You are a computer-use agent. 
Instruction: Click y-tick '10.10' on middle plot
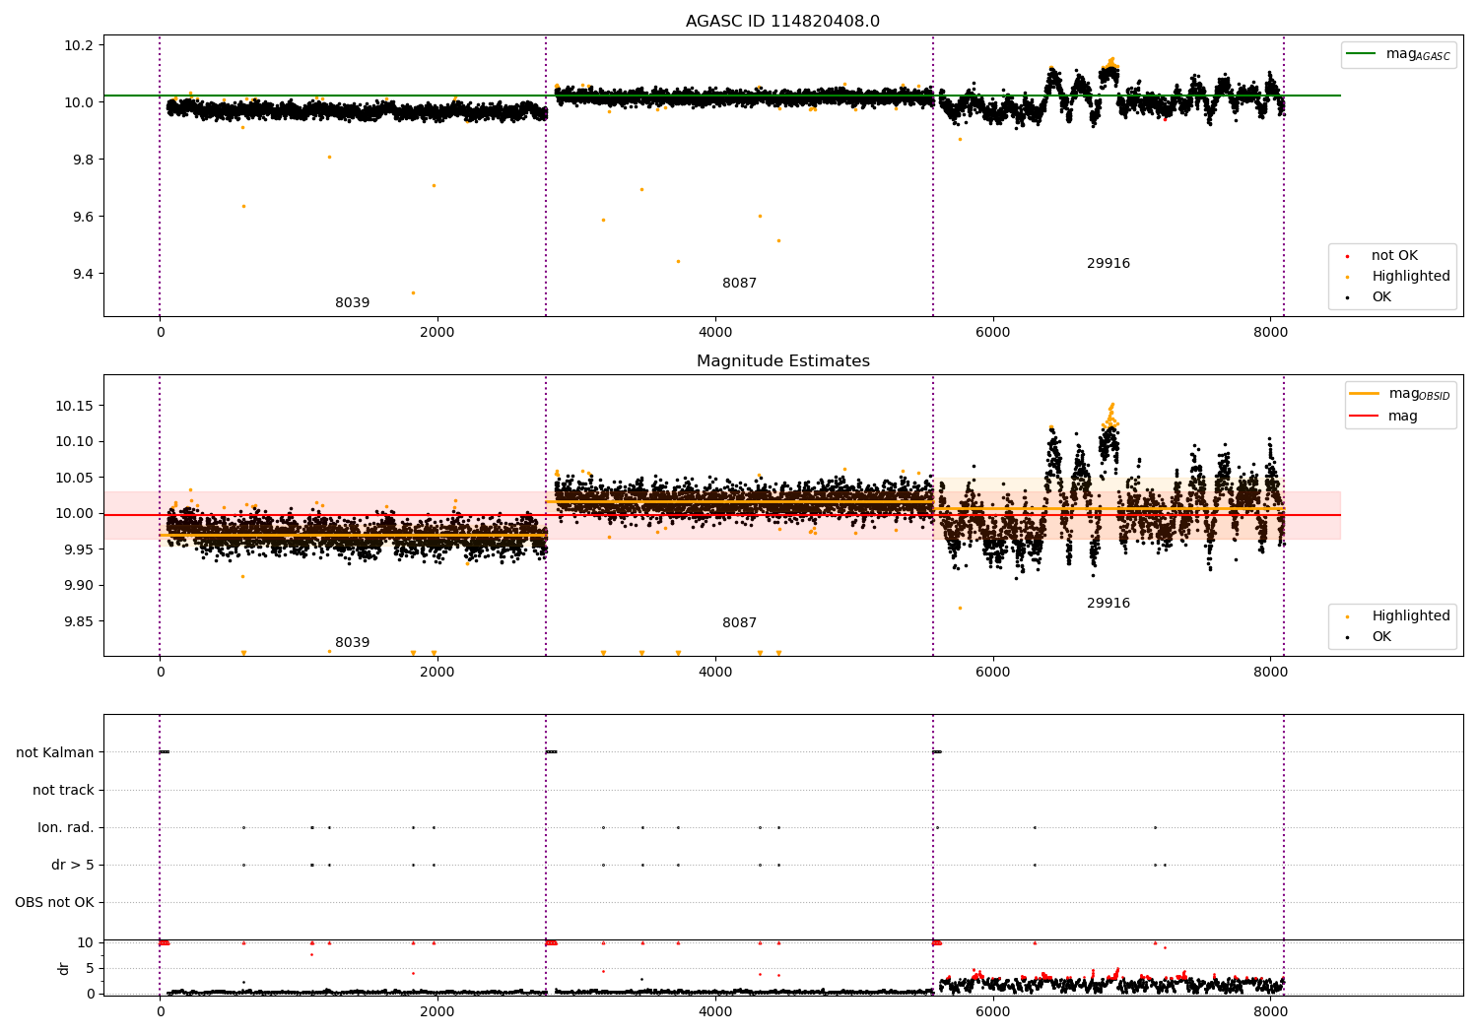click(74, 441)
